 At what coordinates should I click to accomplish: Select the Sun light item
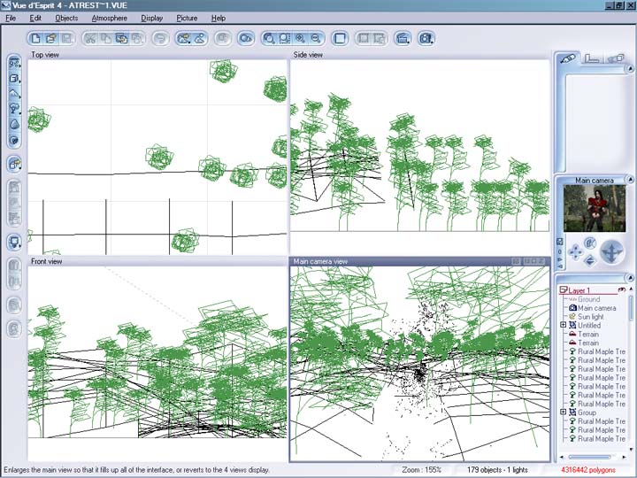coord(589,317)
